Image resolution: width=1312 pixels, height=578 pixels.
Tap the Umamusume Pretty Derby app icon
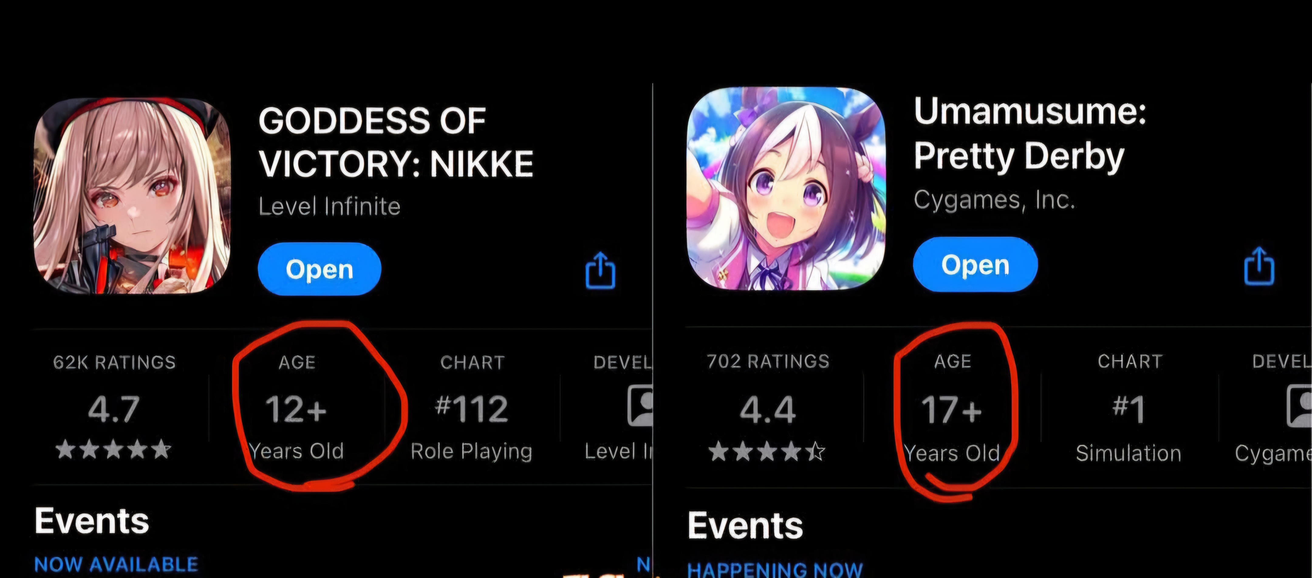[x=786, y=189]
